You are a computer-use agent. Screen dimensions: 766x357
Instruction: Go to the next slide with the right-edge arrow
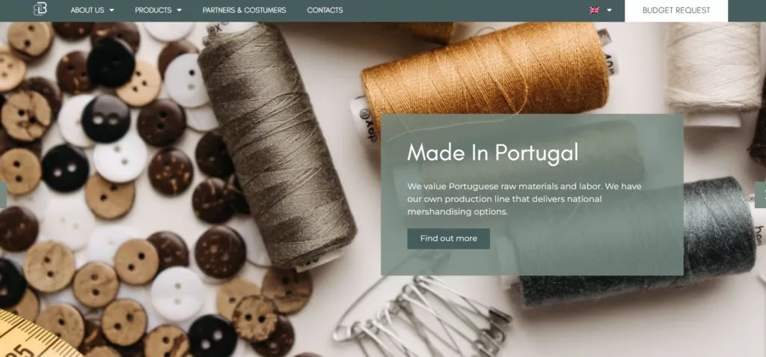[761, 195]
